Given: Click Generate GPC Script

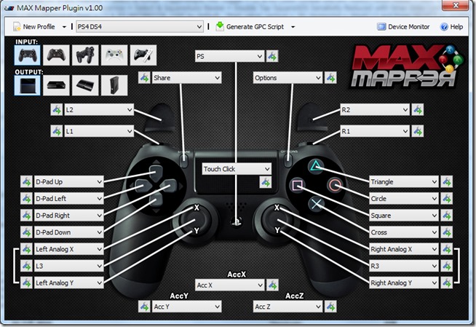Looking at the screenshot, I should click(250, 27).
